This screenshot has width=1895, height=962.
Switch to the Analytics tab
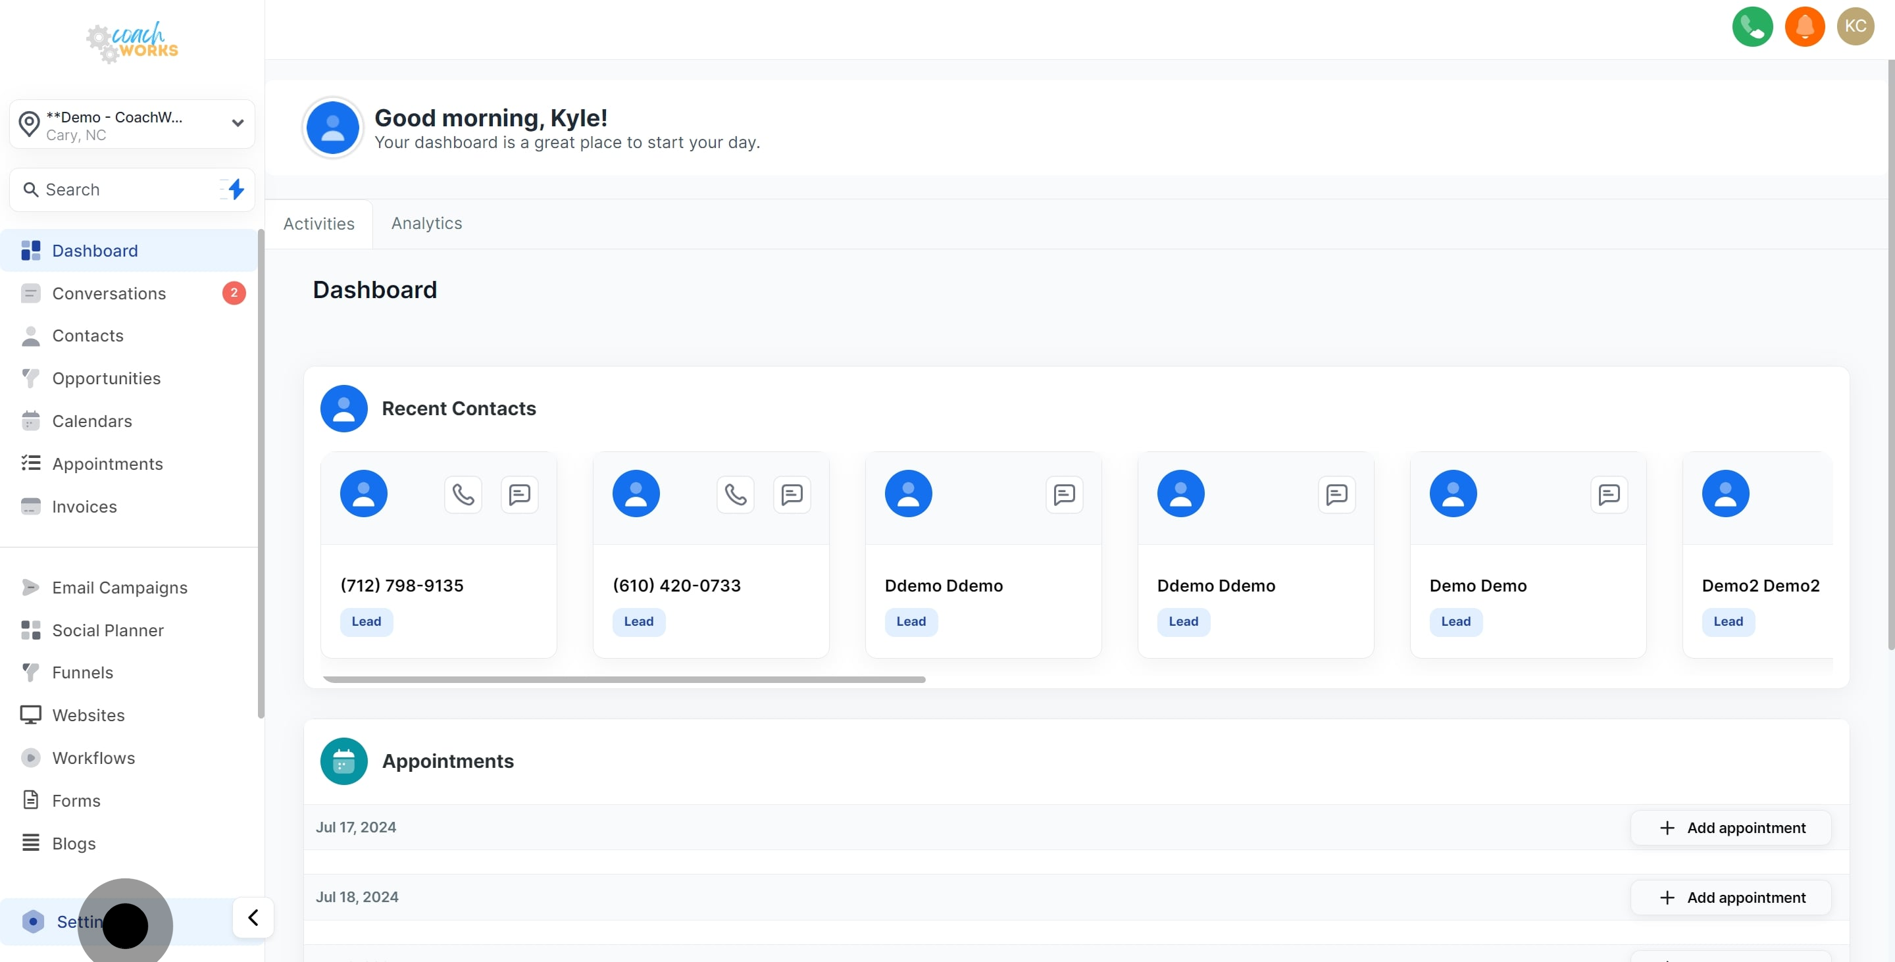pyautogui.click(x=426, y=224)
